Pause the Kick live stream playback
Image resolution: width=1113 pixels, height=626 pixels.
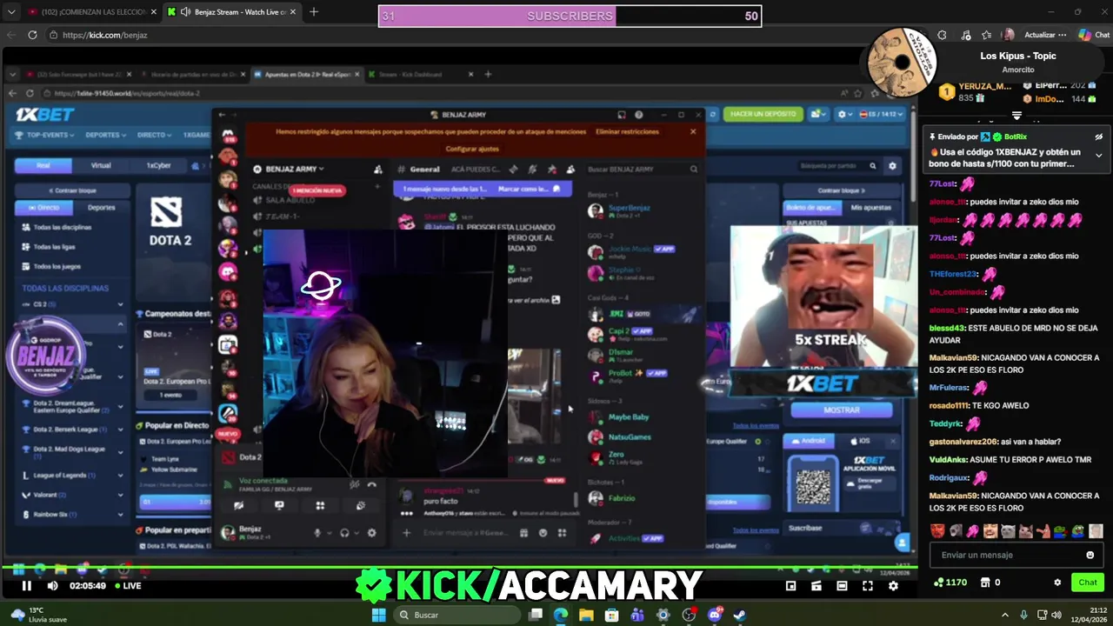pos(26,586)
